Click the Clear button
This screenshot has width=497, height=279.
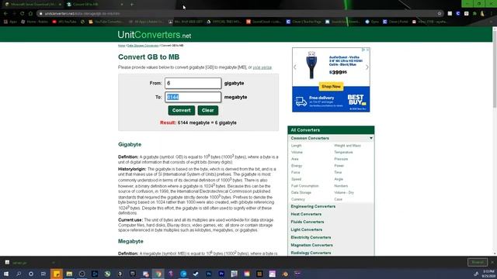click(208, 110)
